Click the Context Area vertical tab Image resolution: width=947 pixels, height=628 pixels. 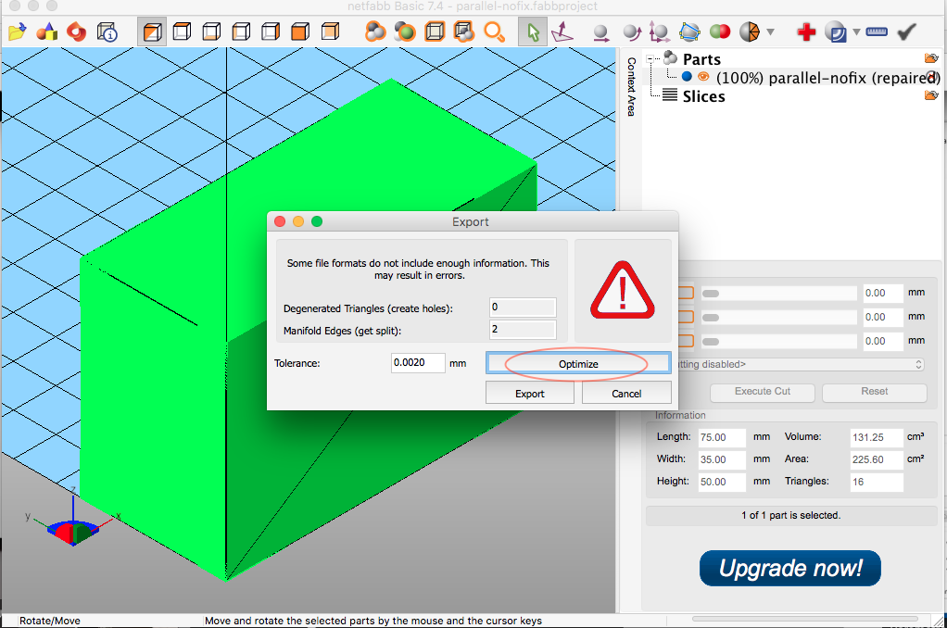(631, 86)
